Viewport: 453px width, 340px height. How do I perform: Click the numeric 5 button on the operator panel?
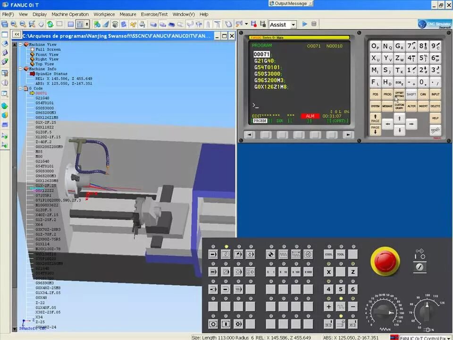pyautogui.click(x=341, y=289)
